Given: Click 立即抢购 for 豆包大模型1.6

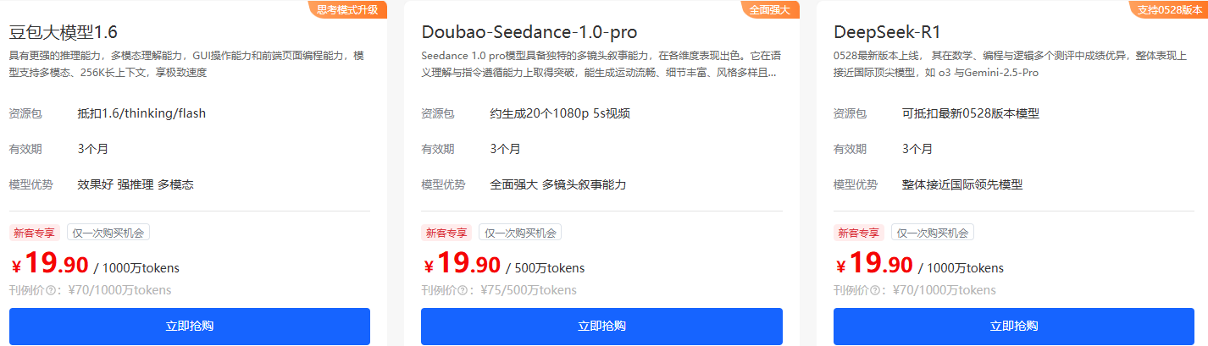Looking at the screenshot, I should [x=190, y=326].
